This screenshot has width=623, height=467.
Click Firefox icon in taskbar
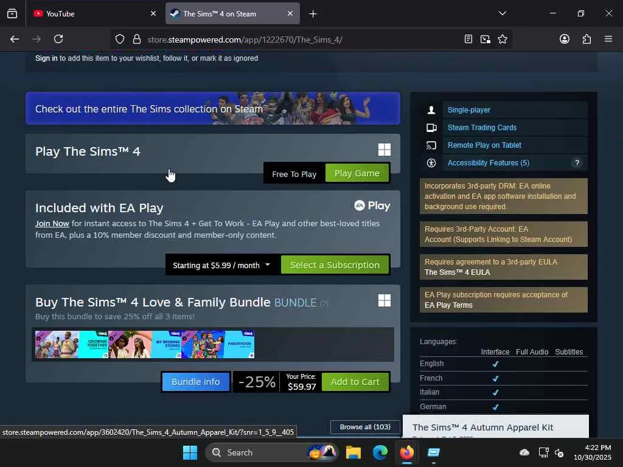406,452
